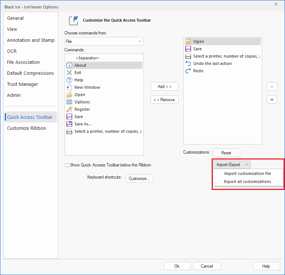Click the Add >> button
The height and width of the screenshot is (275, 285).
coord(164,87)
